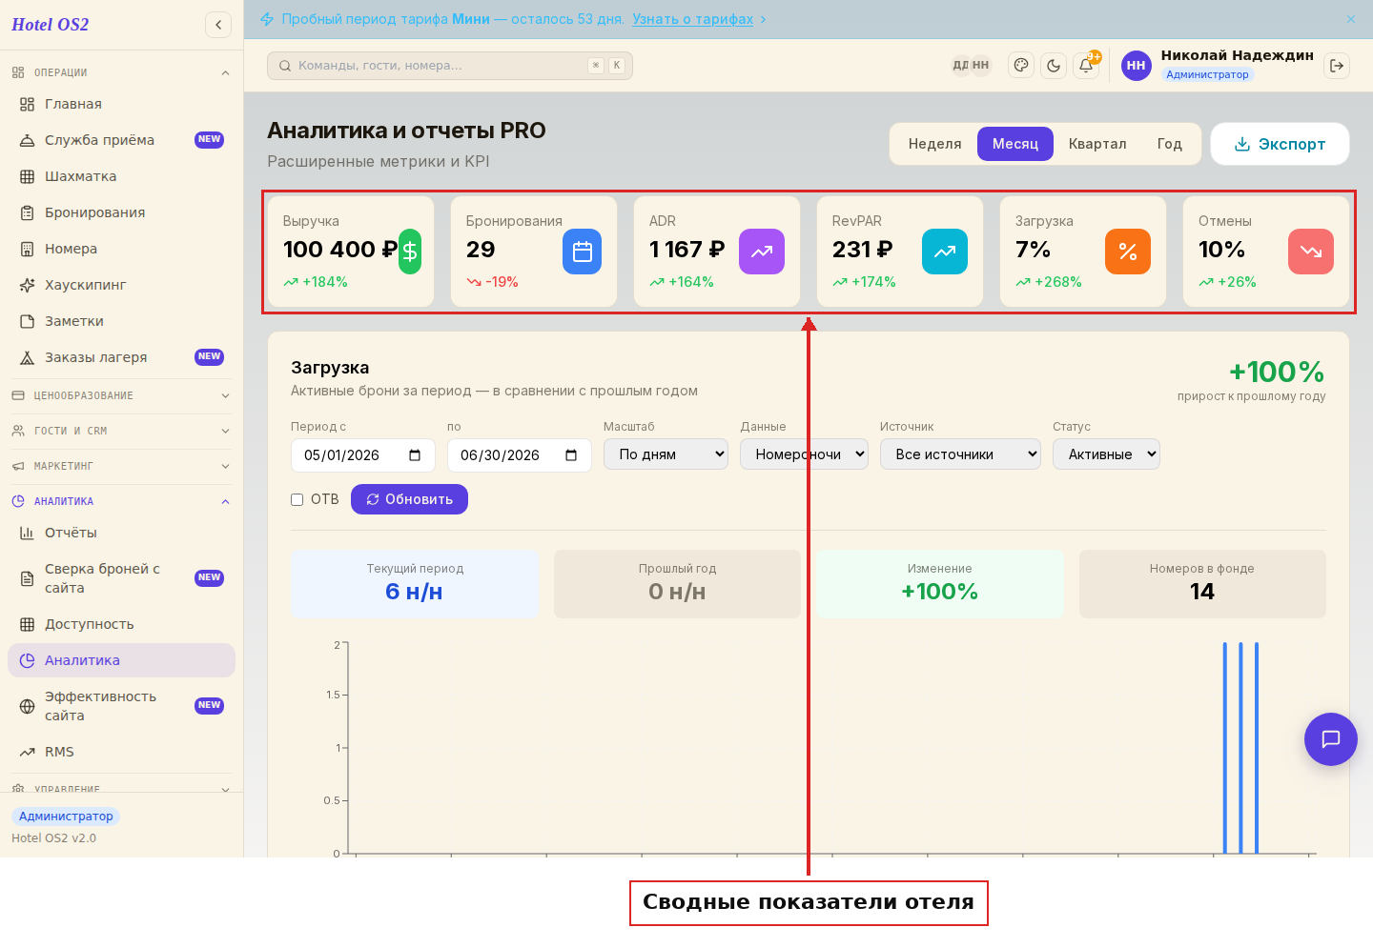Click the Текущий период 6 н/н card

[x=415, y=584]
